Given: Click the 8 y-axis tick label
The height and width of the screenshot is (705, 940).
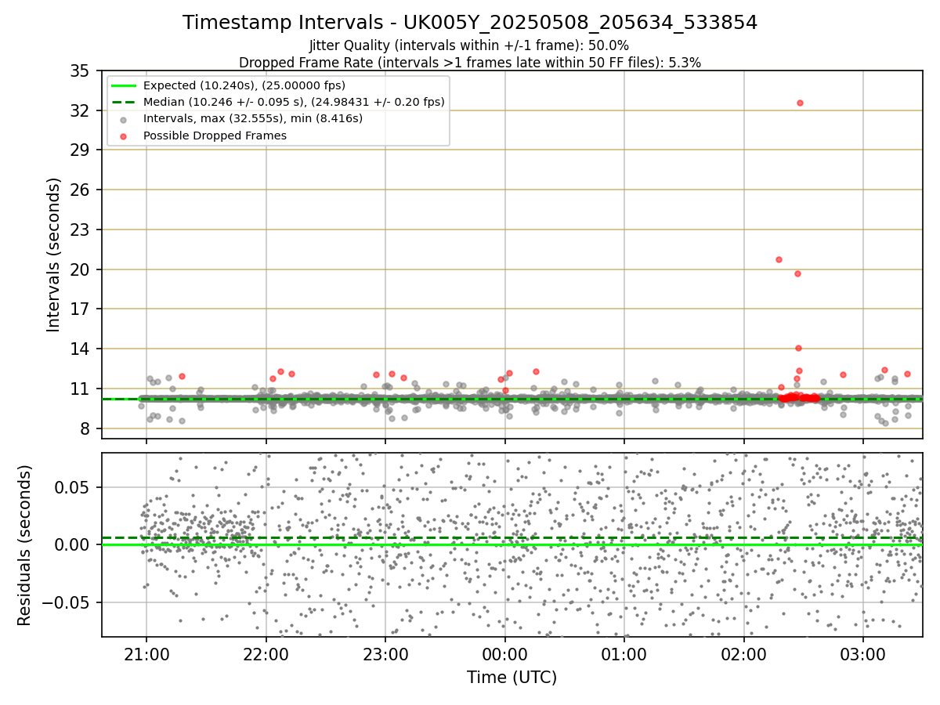Looking at the screenshot, I should point(85,428).
